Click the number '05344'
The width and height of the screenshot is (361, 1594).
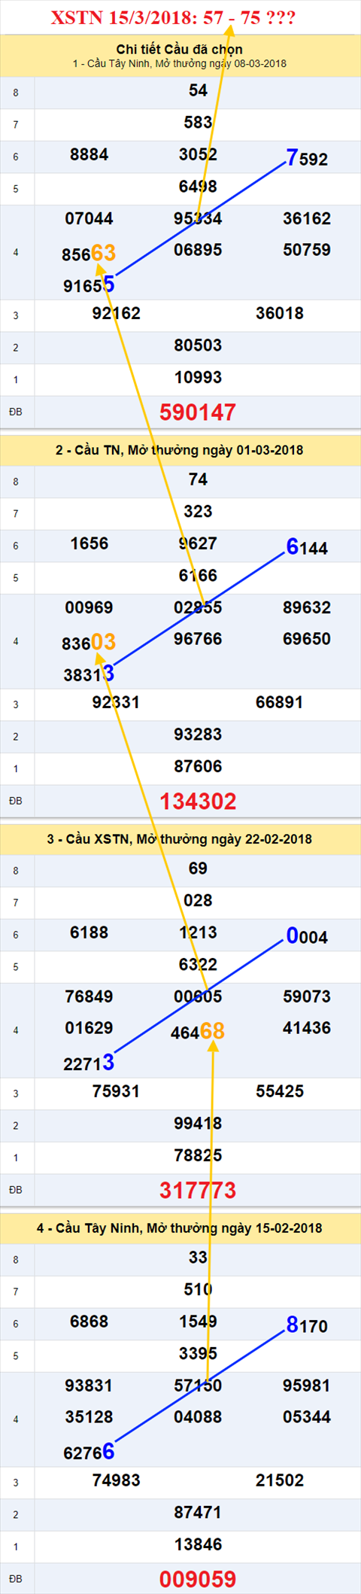click(x=307, y=1417)
